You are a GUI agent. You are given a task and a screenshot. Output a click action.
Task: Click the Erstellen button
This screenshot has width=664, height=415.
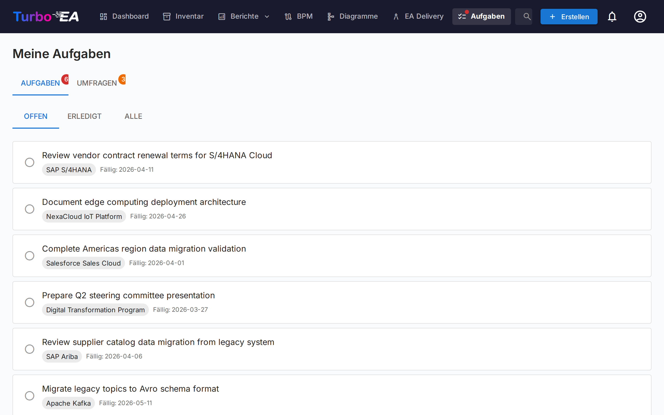[569, 16]
